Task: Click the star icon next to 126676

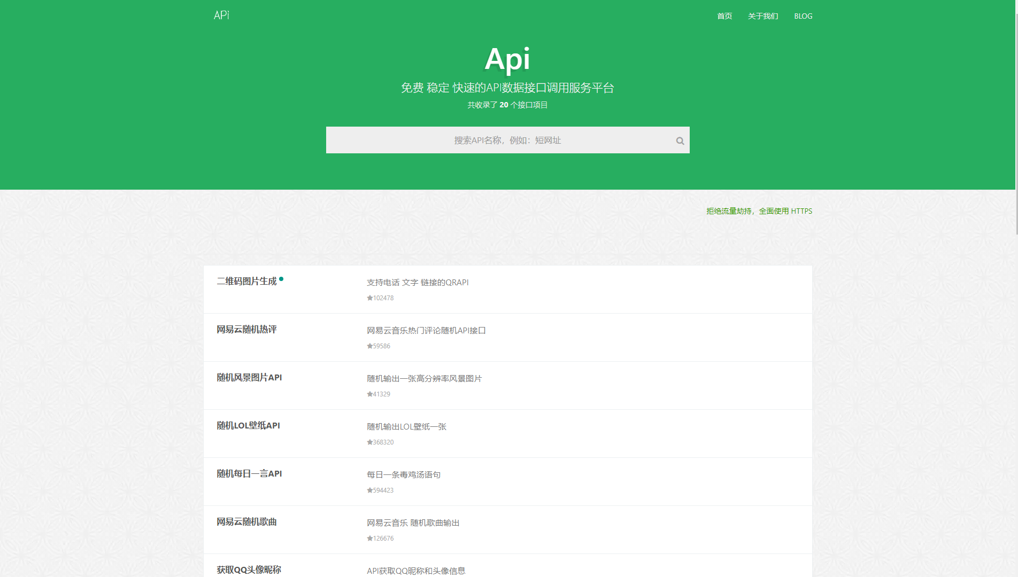Action: coord(369,538)
